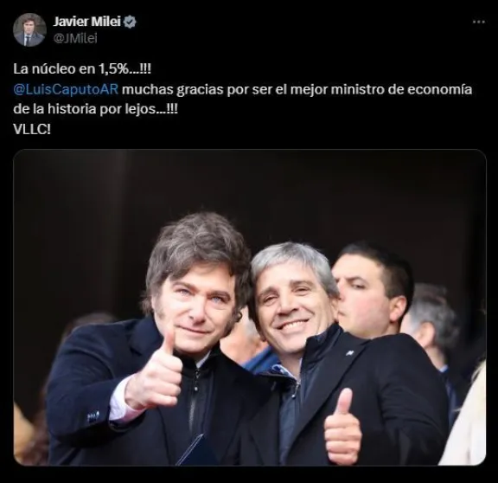Click the buttons on the left jacket sleeve
Screen dimensions: 498x483
(x=93, y=415)
